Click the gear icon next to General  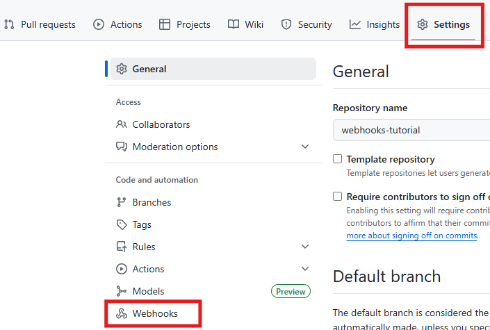(122, 69)
